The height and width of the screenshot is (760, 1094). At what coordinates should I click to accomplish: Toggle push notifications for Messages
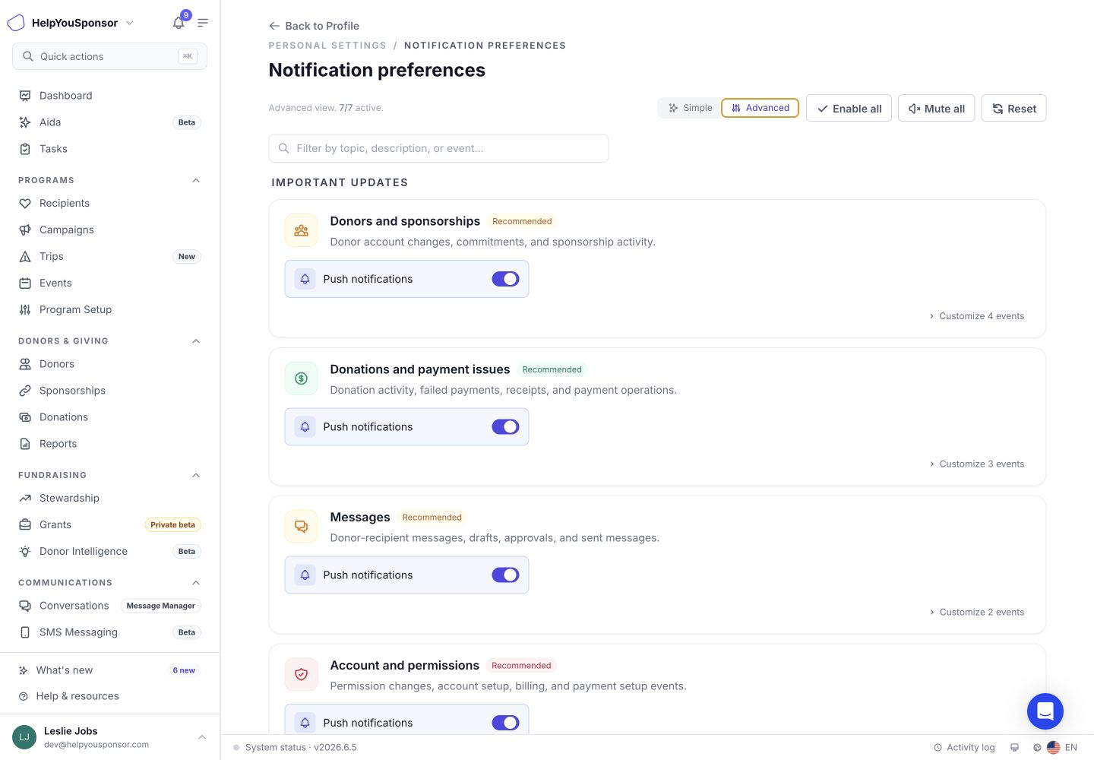(x=505, y=575)
